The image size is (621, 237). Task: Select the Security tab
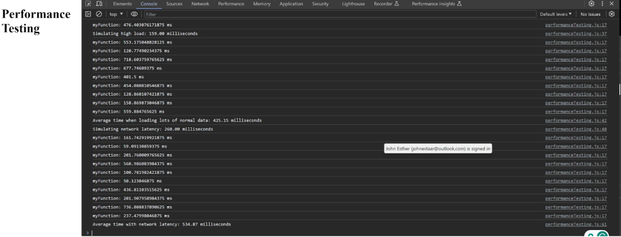320,4
